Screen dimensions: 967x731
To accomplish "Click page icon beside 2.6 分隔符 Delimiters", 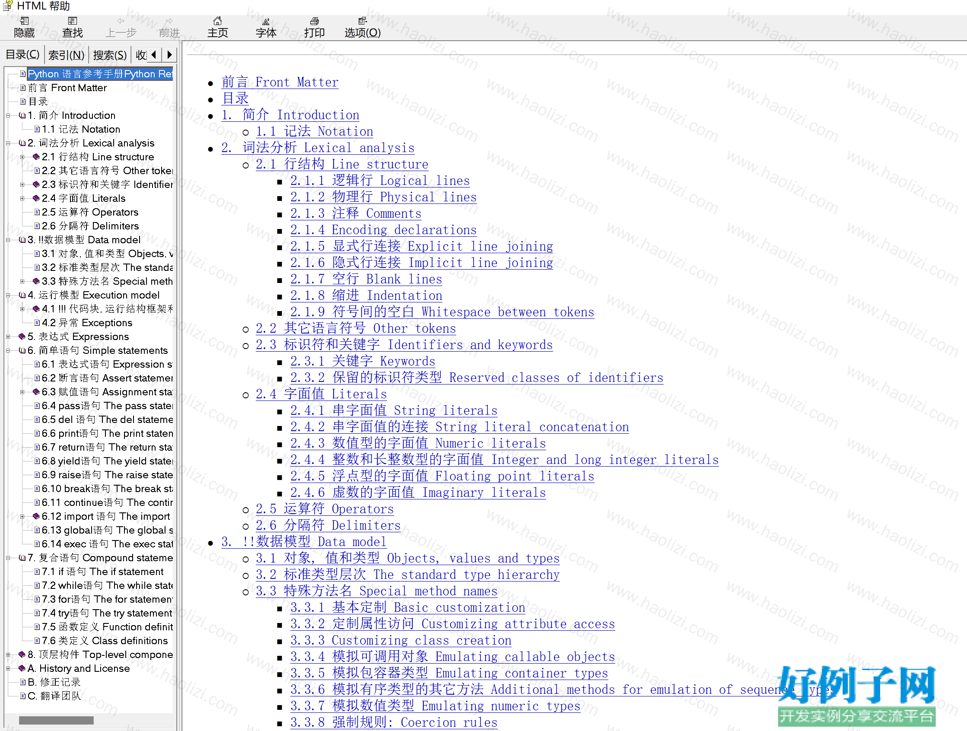I will point(37,226).
